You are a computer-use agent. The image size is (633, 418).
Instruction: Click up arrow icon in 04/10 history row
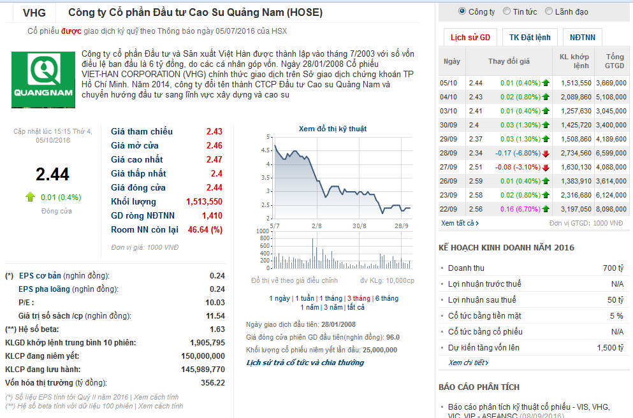click(x=546, y=97)
